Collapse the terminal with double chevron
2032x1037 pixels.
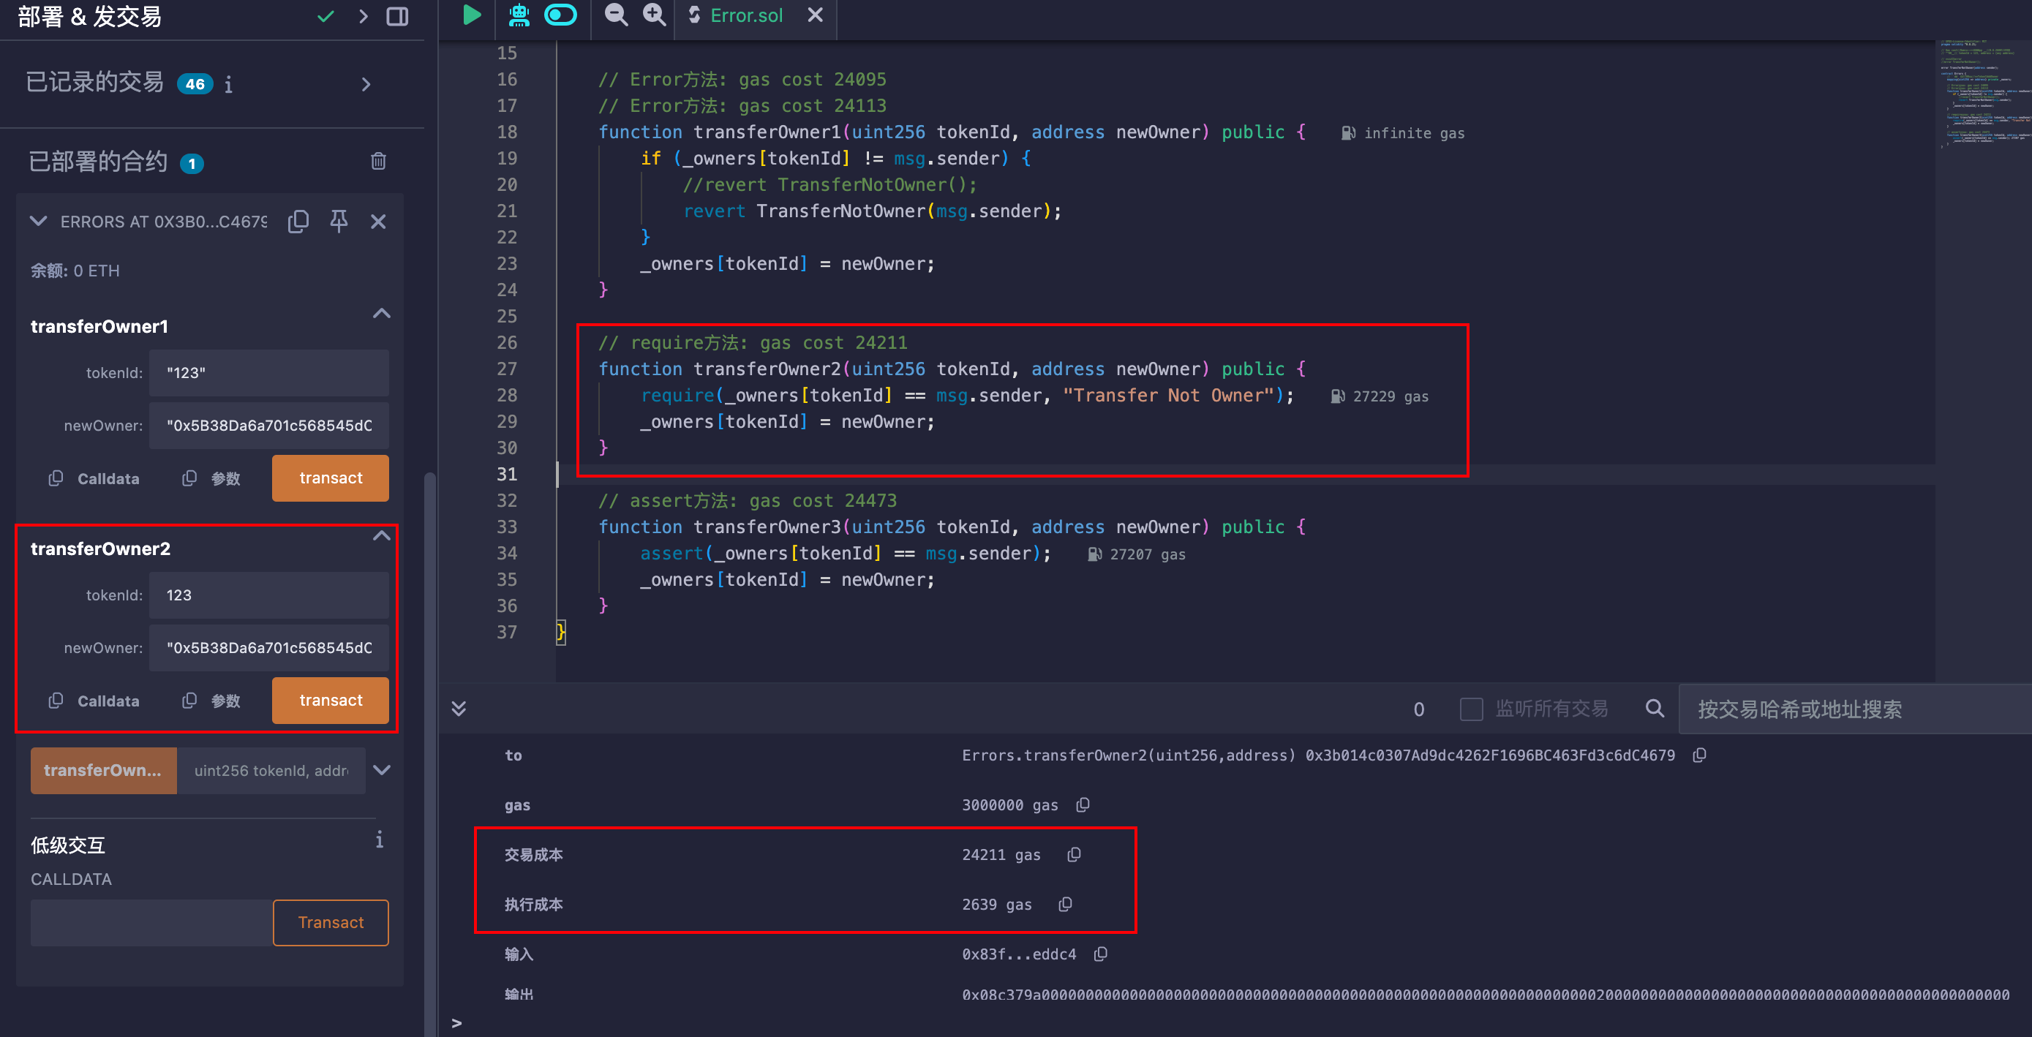(x=459, y=709)
